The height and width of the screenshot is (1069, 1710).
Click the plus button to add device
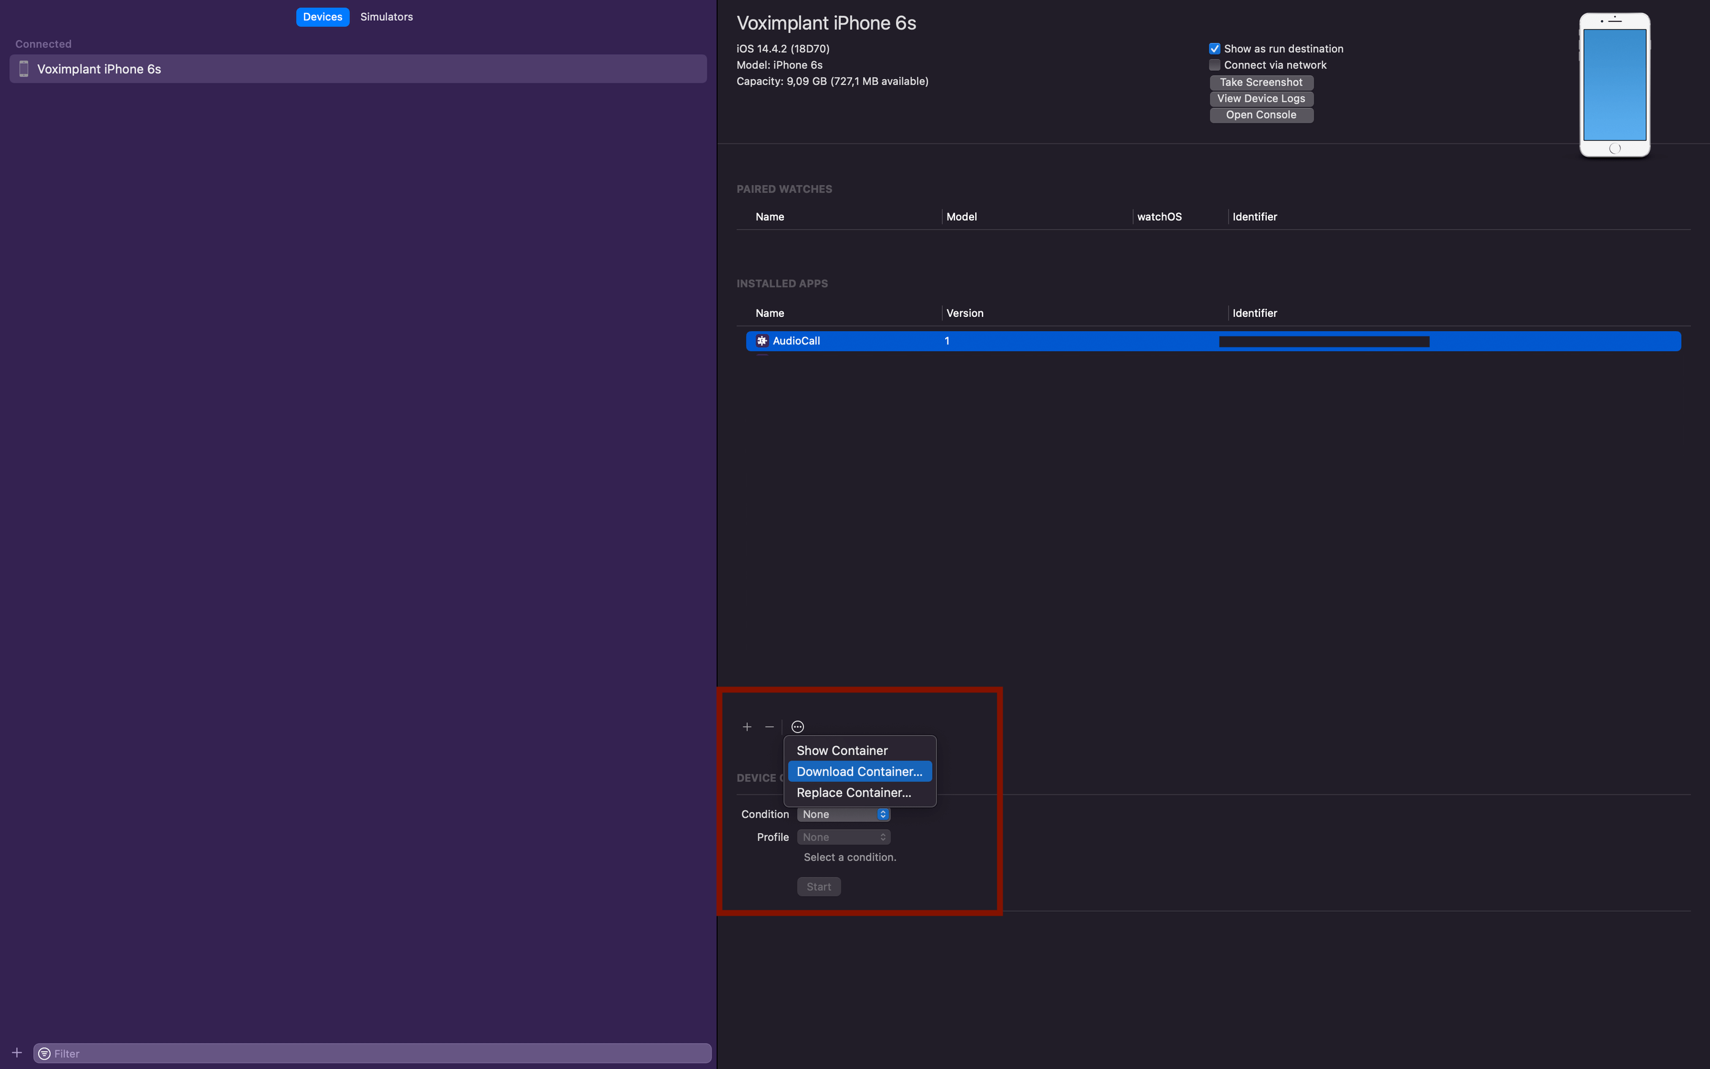click(17, 1052)
